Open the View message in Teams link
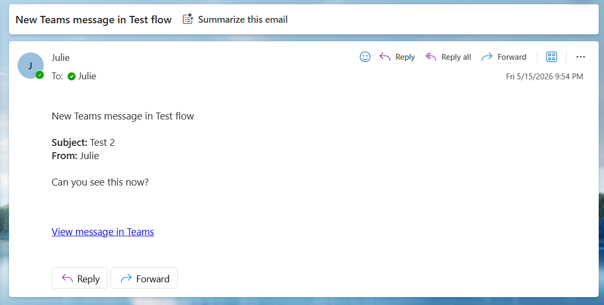This screenshot has width=604, height=305. click(x=103, y=232)
